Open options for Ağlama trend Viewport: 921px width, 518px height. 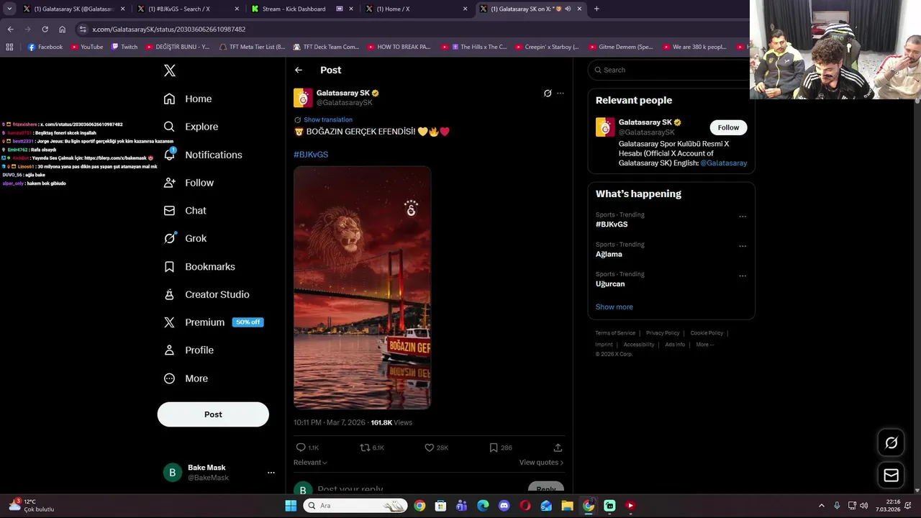(x=743, y=246)
